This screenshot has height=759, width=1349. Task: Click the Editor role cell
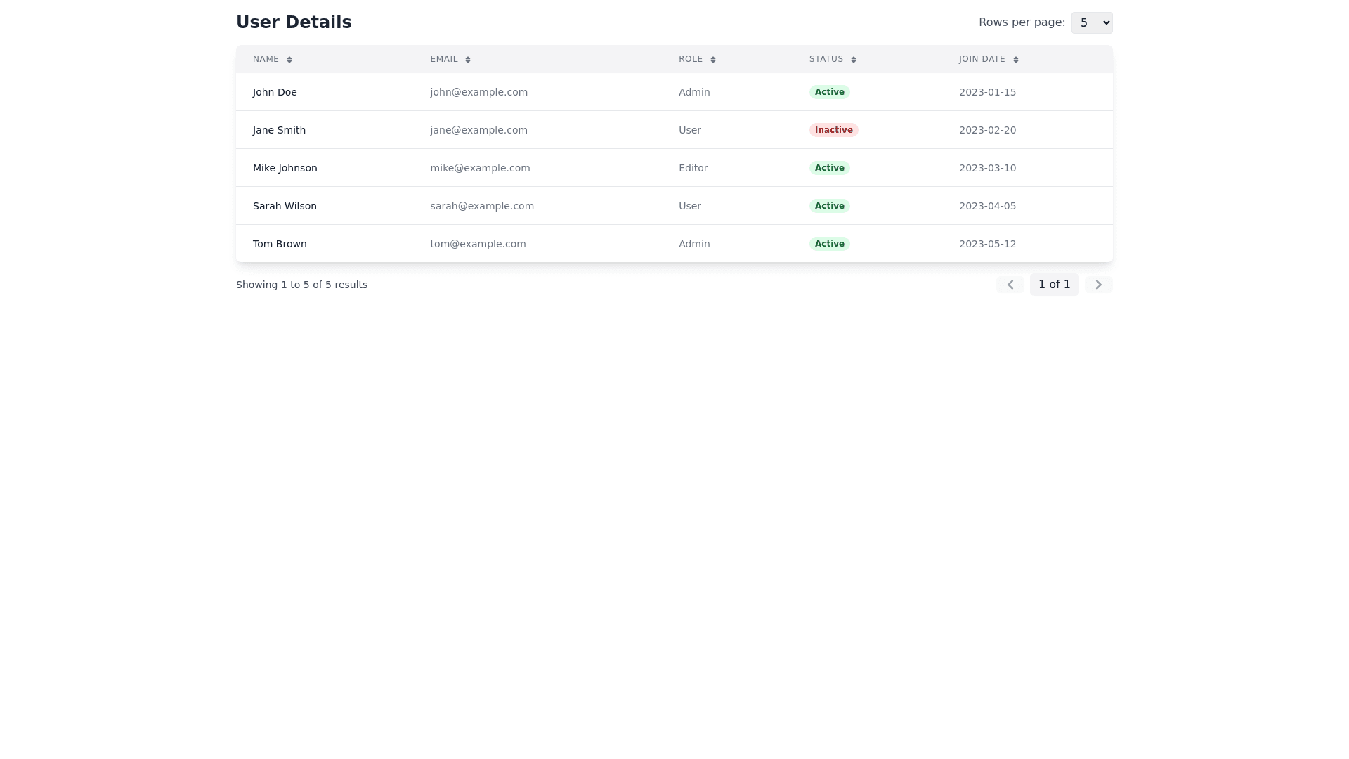click(x=693, y=168)
